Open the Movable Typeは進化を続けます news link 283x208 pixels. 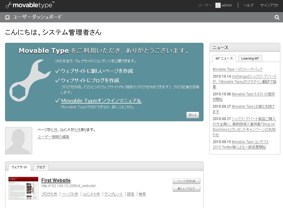pyautogui.click(x=244, y=109)
